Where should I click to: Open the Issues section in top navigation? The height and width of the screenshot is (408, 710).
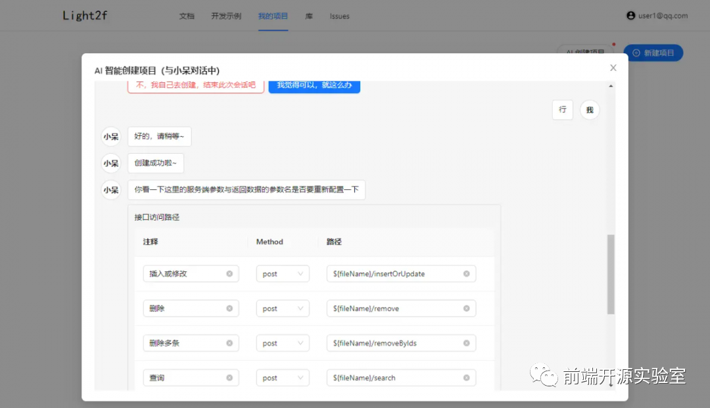[x=339, y=16]
